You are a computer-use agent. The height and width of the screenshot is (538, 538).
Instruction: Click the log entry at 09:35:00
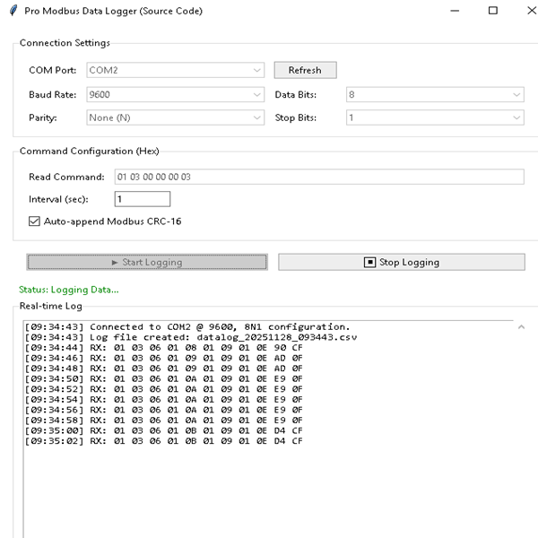click(164, 430)
